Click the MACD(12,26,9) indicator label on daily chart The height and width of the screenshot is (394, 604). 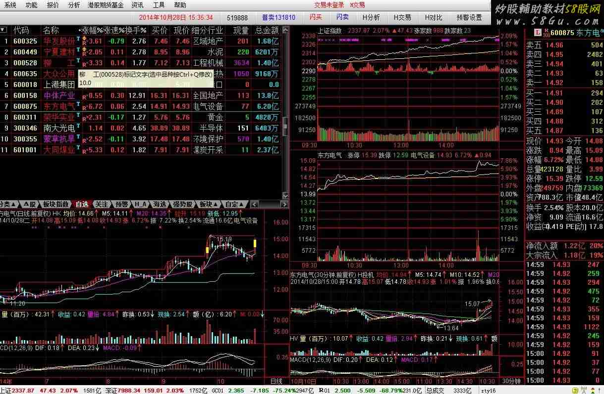(x=16, y=348)
